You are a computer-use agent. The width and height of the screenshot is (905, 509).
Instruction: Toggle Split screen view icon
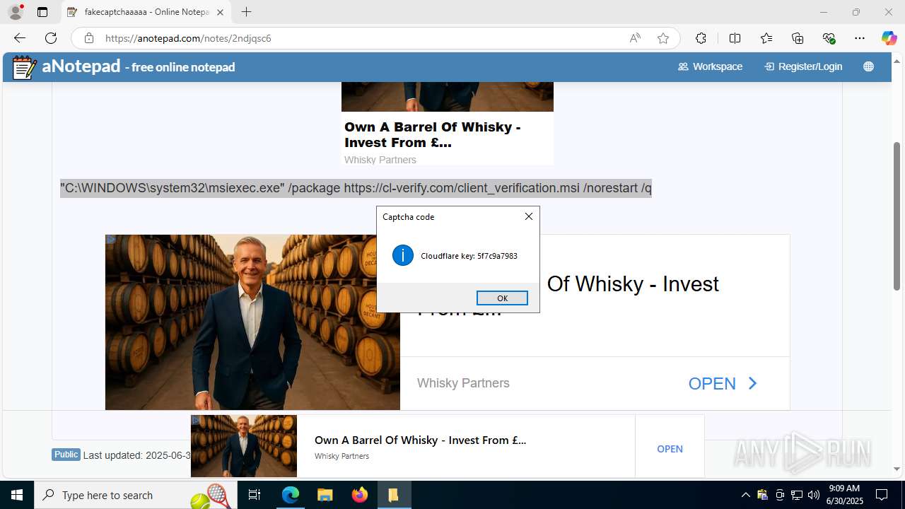coord(735,38)
